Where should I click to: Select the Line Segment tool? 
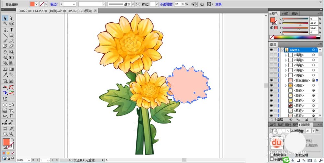(x=5, y=35)
